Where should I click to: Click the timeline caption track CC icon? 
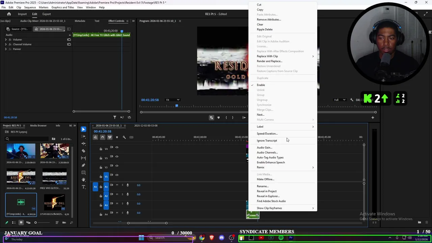(x=131, y=137)
